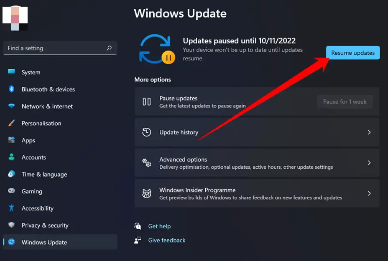This screenshot has width=388, height=261.
Task: Open Windows Insider Programme chevron arrow
Action: (x=369, y=193)
